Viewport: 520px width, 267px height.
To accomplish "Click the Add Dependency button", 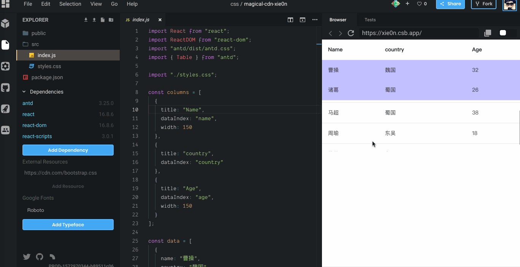I will 68,150.
